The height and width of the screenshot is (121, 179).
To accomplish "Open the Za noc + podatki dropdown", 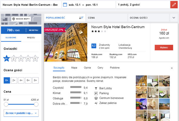I will 21,113.
